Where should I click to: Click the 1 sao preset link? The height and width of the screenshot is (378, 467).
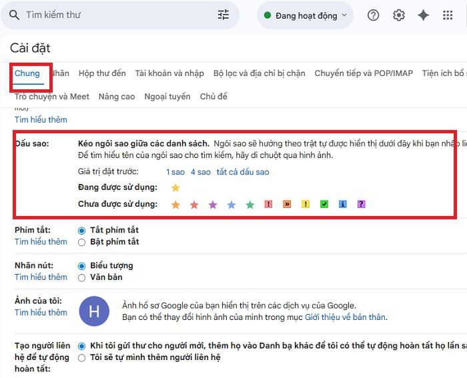tap(175, 172)
